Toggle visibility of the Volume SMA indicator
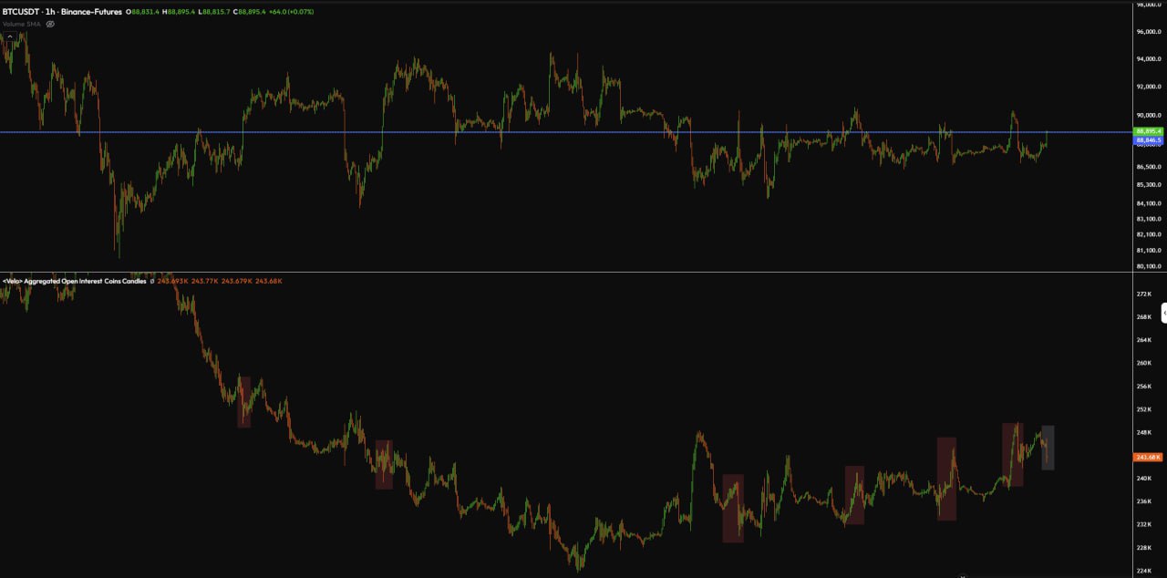 [x=49, y=23]
